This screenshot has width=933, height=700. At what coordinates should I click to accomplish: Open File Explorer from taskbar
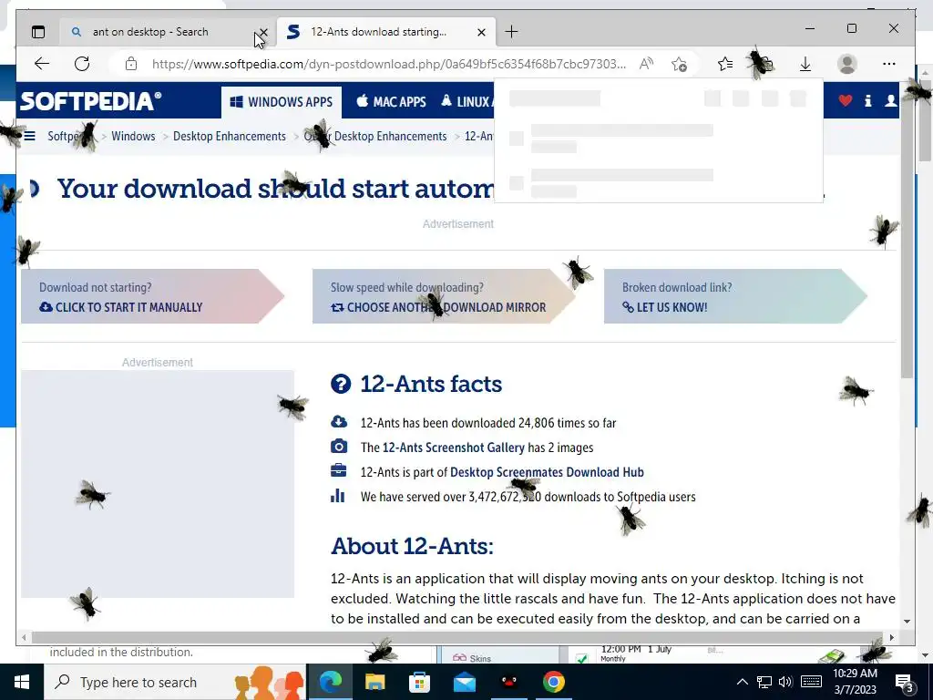tap(374, 682)
